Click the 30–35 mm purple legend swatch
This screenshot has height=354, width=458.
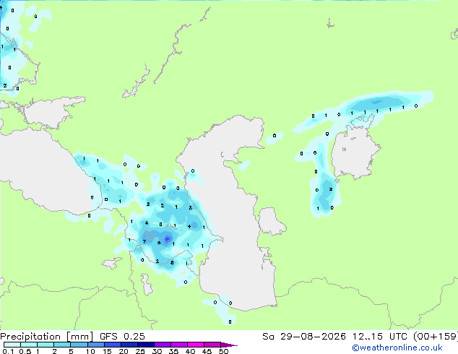(x=163, y=345)
